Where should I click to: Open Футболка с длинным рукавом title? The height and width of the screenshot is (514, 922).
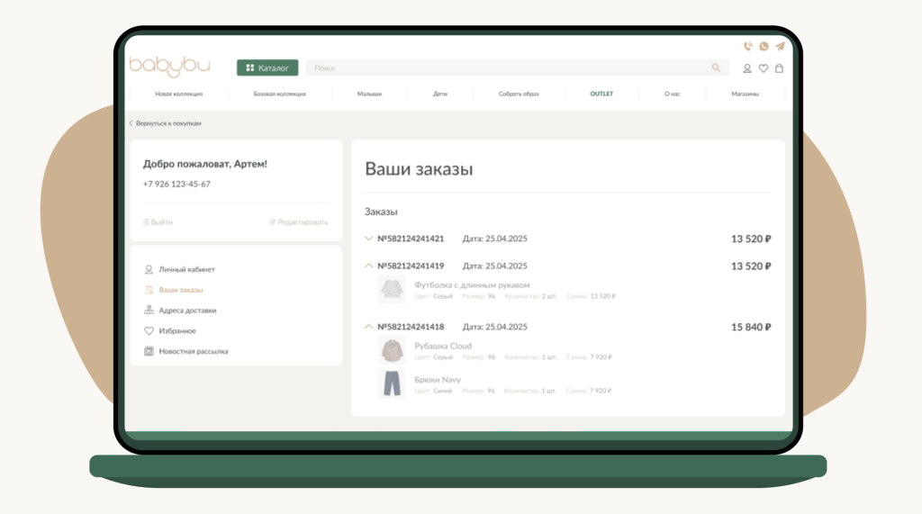[x=472, y=284]
